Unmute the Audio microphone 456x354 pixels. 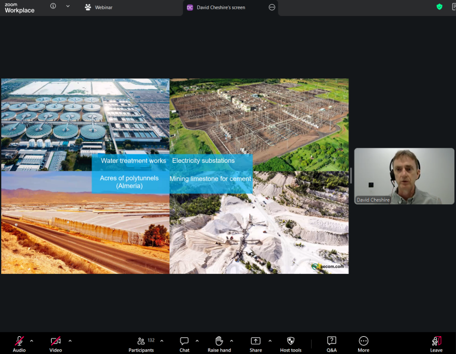point(19,344)
